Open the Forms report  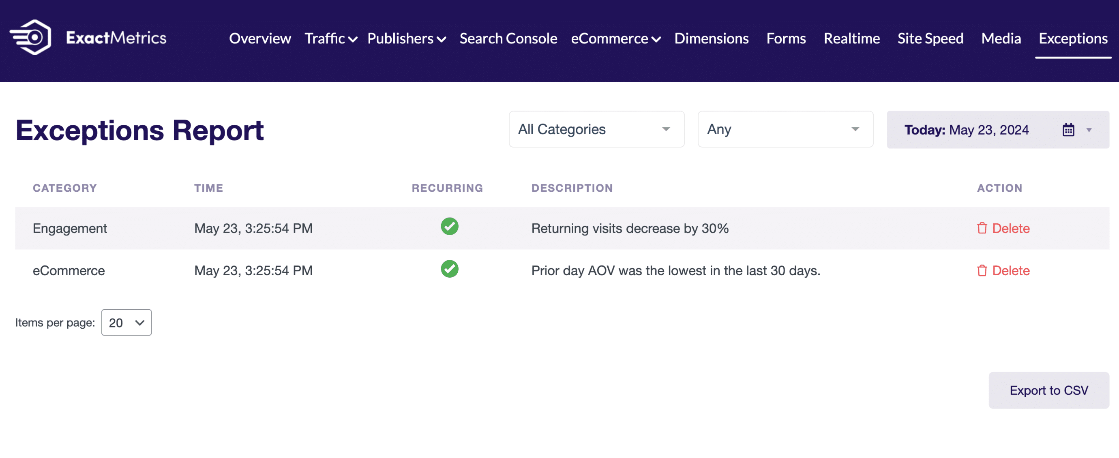[786, 38]
